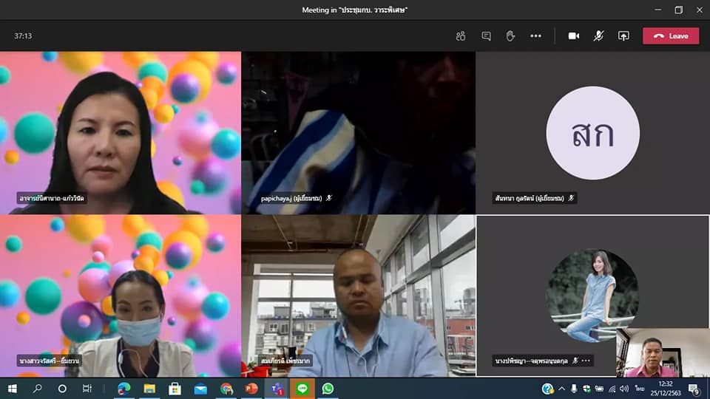
Task: Click the Microsoft Teams taskbar icon
Action: (277, 388)
